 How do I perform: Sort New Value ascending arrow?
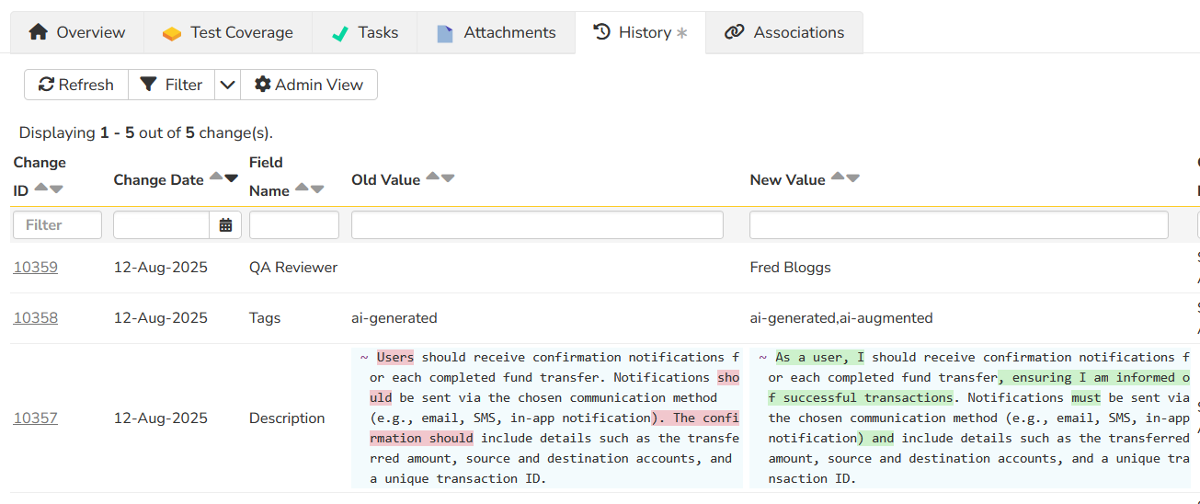point(838,178)
